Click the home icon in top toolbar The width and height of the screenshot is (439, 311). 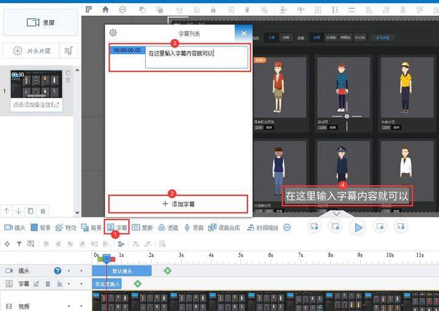pyautogui.click(x=105, y=9)
